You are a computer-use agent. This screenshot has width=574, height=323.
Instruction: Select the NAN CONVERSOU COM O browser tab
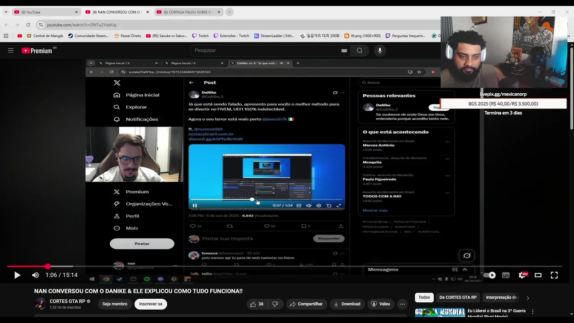tap(117, 12)
